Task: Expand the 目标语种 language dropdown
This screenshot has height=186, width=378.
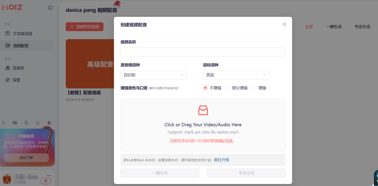Action: click(236, 75)
